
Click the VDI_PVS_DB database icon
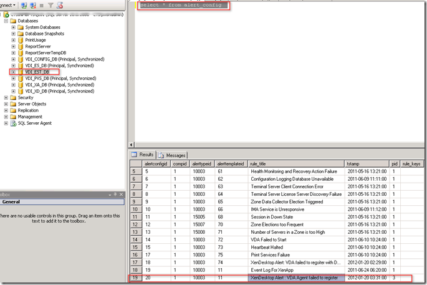click(x=21, y=79)
